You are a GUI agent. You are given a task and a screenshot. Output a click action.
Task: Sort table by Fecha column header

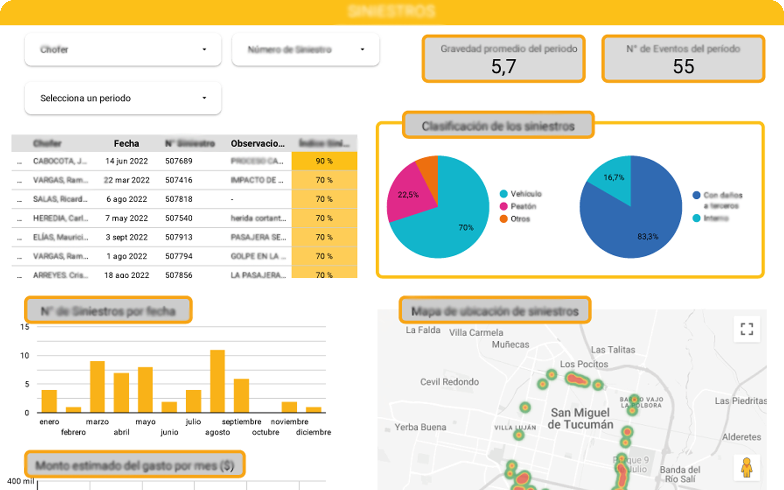coord(126,144)
